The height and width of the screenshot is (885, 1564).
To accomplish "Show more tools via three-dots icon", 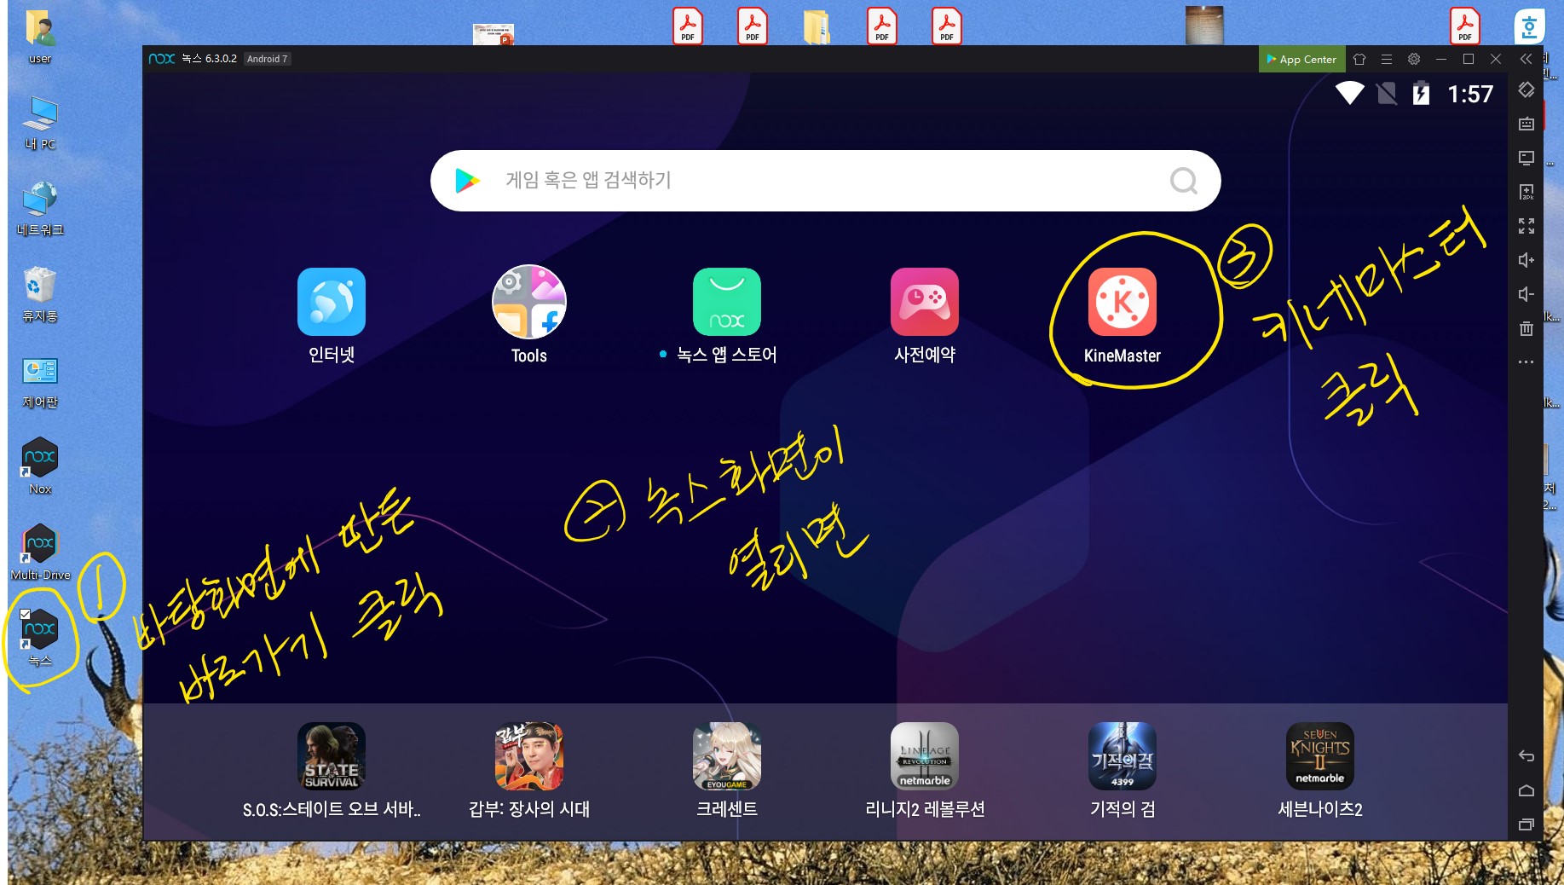I will tap(1526, 362).
